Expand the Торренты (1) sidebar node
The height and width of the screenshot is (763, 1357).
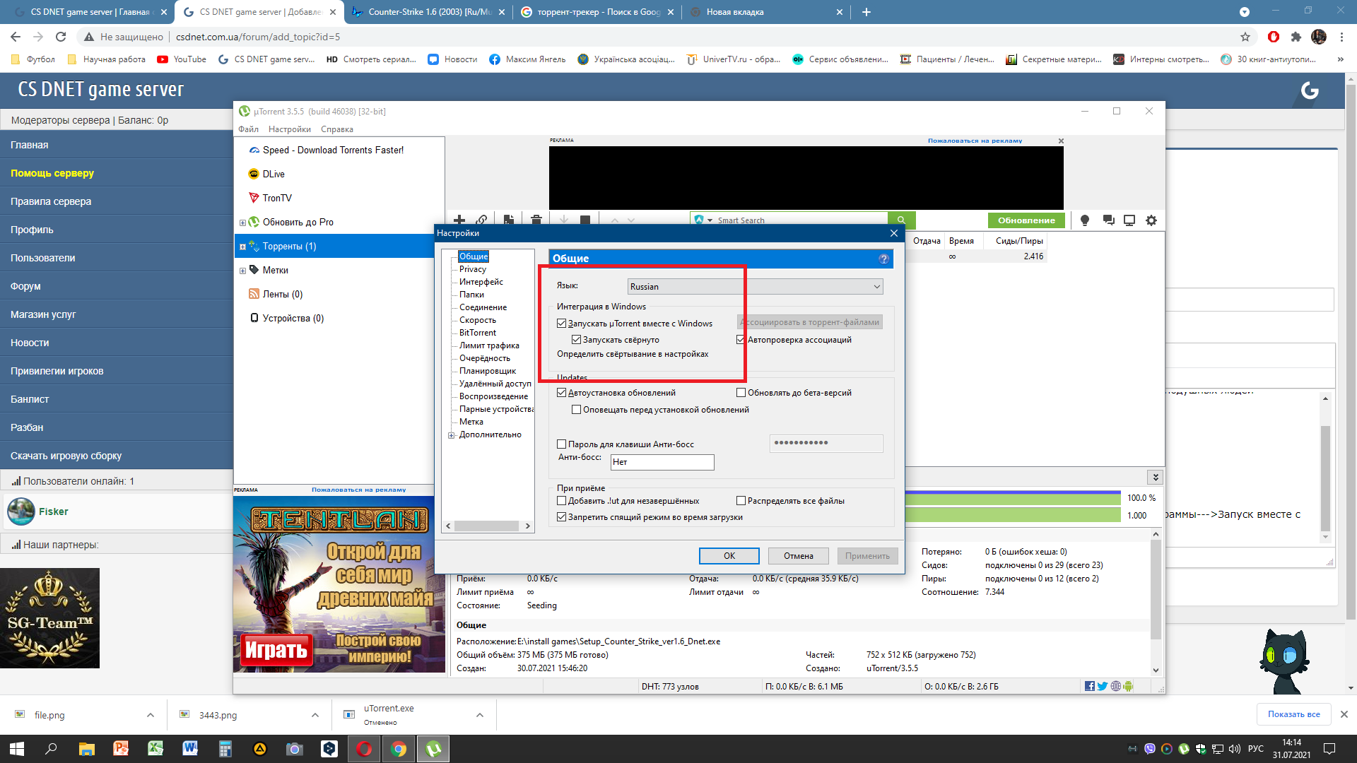[242, 247]
